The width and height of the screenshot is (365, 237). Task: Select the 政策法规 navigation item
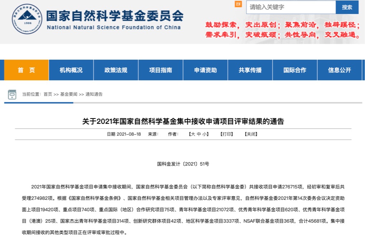(x=116, y=70)
